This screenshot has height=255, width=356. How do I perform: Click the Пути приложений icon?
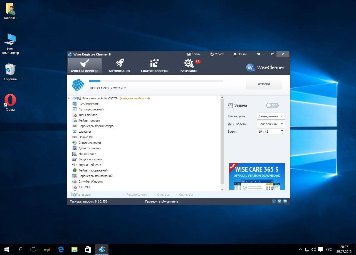pos(75,109)
